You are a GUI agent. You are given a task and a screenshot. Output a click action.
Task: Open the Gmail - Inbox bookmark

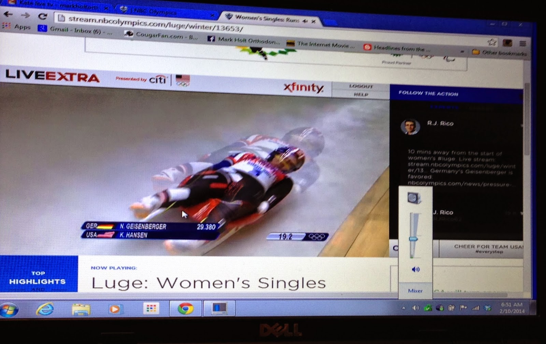coord(75,30)
